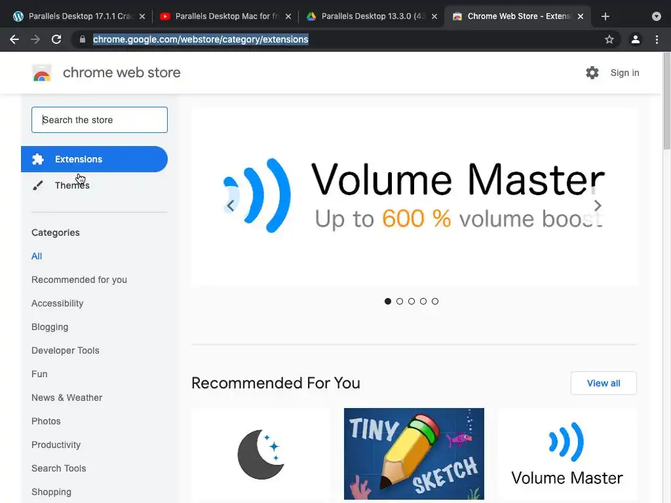Click the Chrome Web Store logo
Screen dimensions: 671x503
pyautogui.click(x=41, y=73)
